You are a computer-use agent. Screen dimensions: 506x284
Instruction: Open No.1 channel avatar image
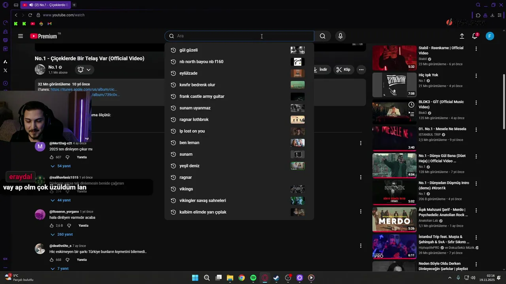[x=40, y=69]
